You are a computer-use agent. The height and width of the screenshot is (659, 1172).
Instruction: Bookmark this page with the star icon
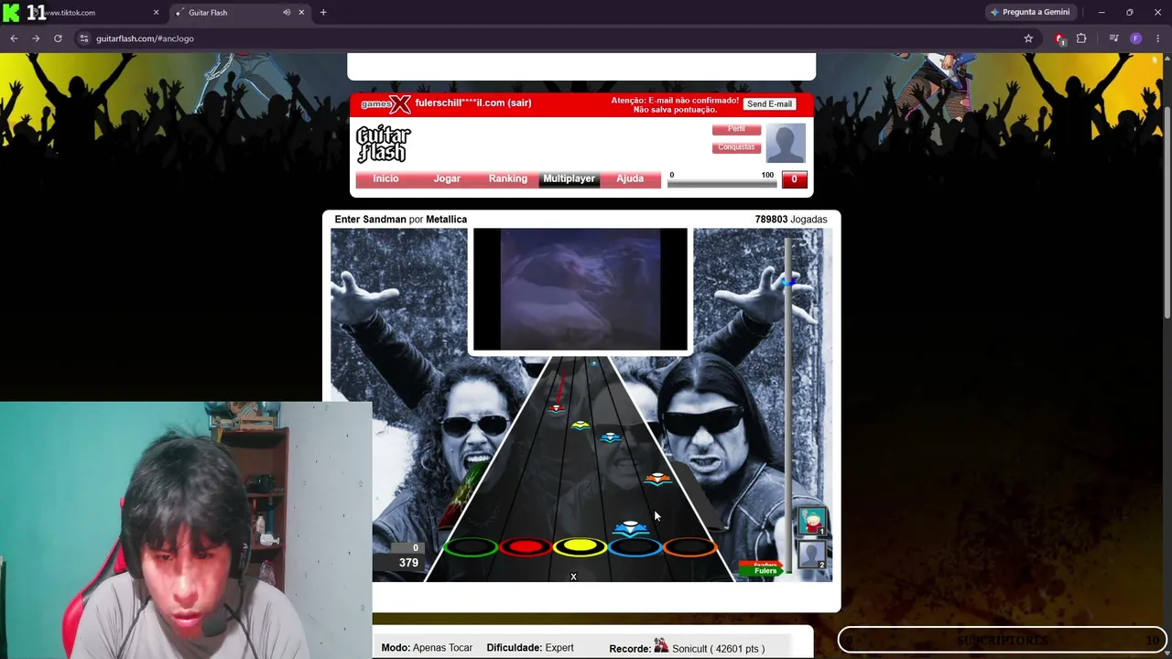pyautogui.click(x=1028, y=38)
